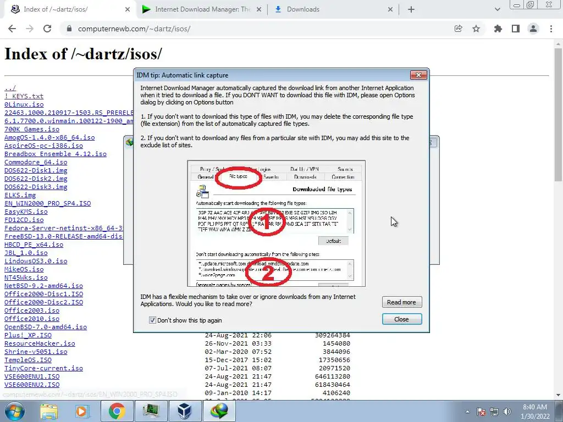Click the NetBSD-9.2-amd64.iso link
563x422 pixels.
[x=43, y=286]
